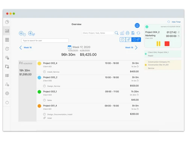Add a new expense with tag plus icon

(32, 33)
